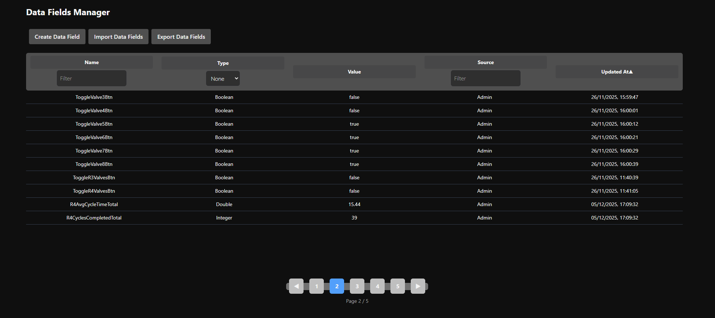Image resolution: width=715 pixels, height=318 pixels.
Task: Go to next page arrow
Action: click(418, 286)
